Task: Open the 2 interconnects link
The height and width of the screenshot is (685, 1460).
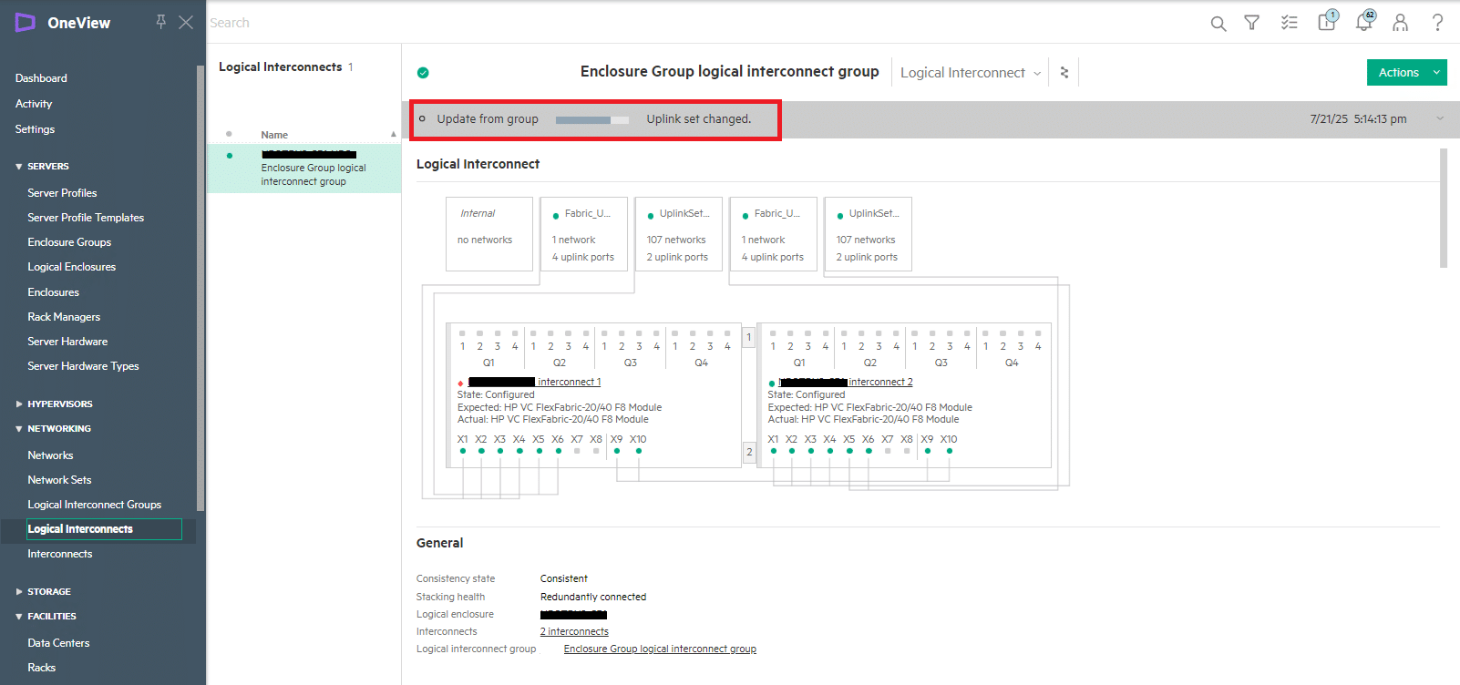Action: (x=574, y=631)
